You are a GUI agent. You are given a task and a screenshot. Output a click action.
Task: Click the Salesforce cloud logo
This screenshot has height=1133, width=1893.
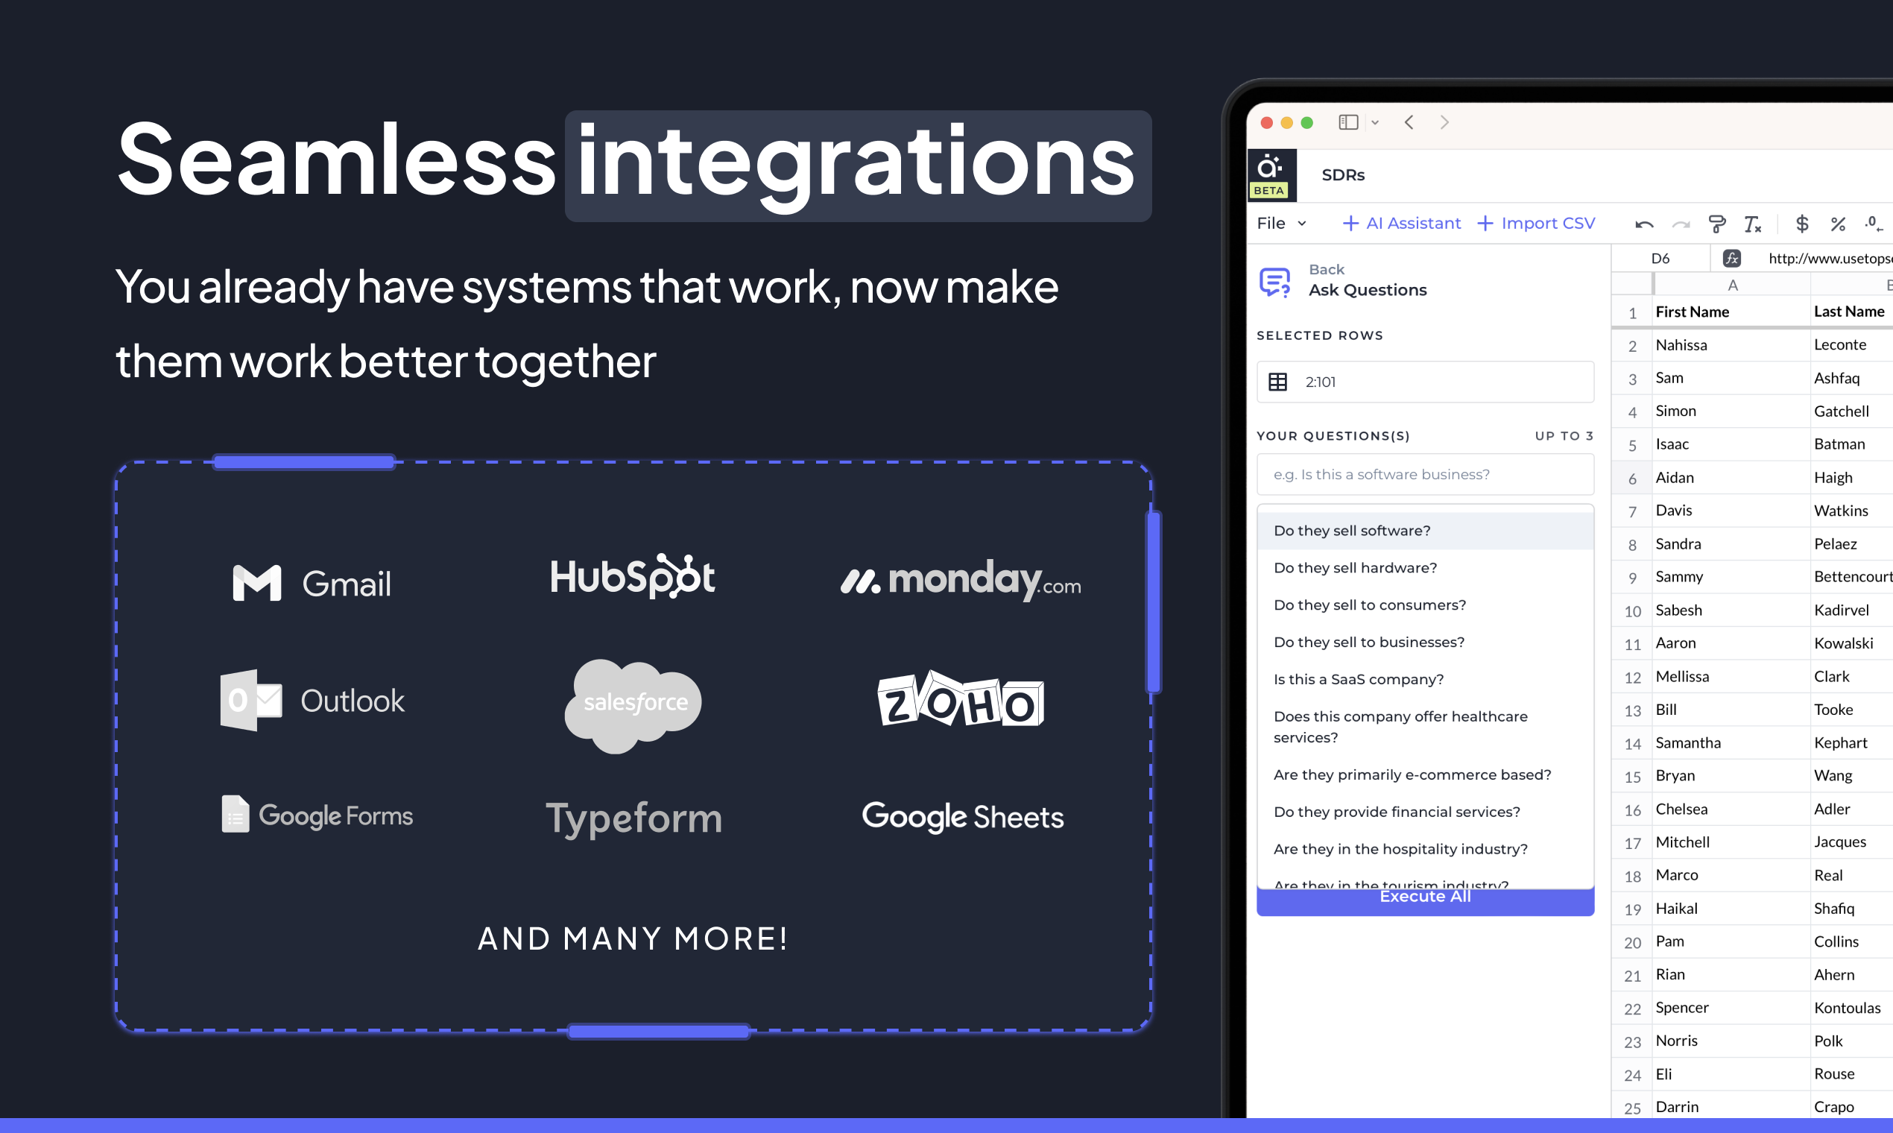633,705
